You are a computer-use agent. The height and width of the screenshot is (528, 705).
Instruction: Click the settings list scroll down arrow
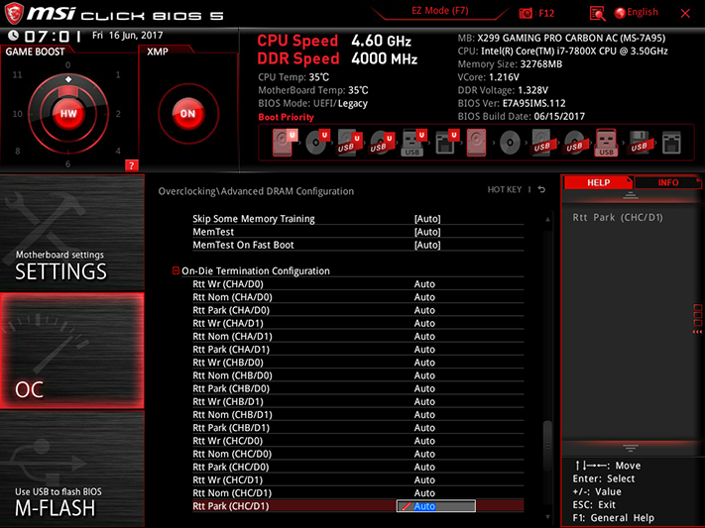click(x=547, y=518)
